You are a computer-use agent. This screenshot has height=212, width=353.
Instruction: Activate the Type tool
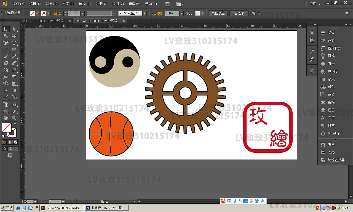coord(14,43)
